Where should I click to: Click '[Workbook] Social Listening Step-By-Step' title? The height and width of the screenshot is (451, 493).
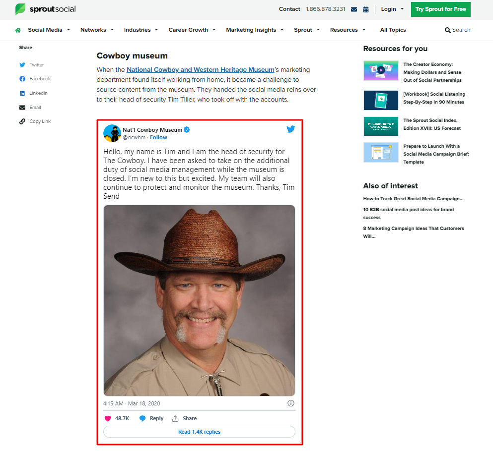434,98
